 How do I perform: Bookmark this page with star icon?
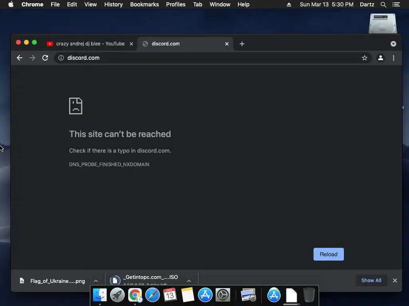pyautogui.click(x=364, y=58)
